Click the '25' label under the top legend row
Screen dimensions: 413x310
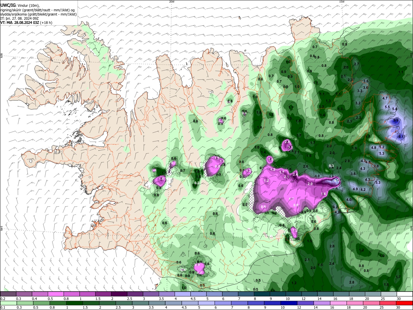pos(383,299)
